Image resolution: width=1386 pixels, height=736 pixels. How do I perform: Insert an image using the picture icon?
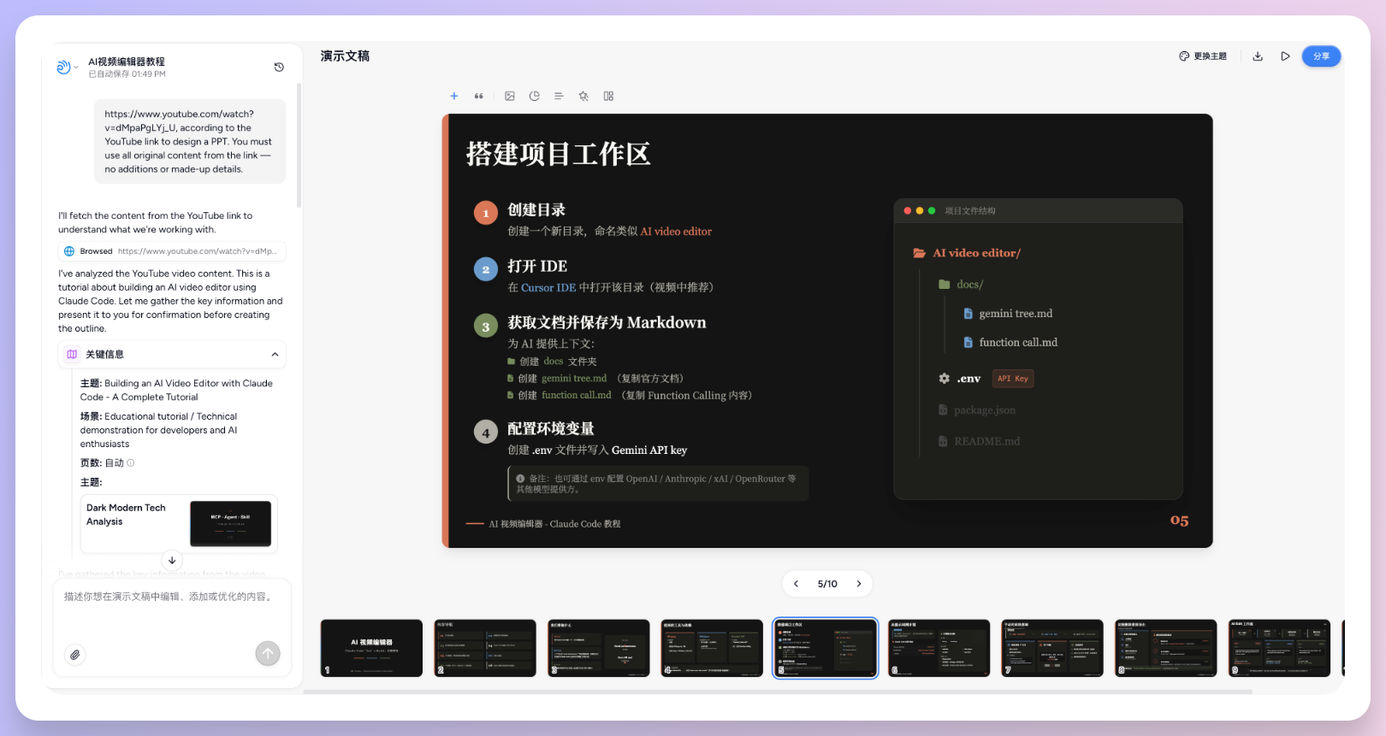tap(510, 96)
